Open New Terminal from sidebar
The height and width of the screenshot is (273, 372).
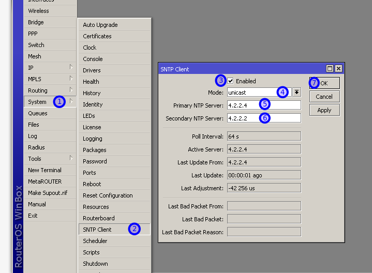44,170
